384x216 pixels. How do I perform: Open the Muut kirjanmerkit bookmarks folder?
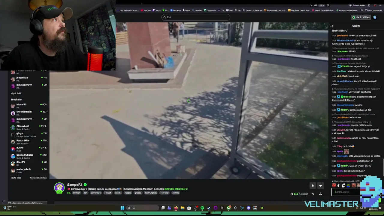(373, 10)
